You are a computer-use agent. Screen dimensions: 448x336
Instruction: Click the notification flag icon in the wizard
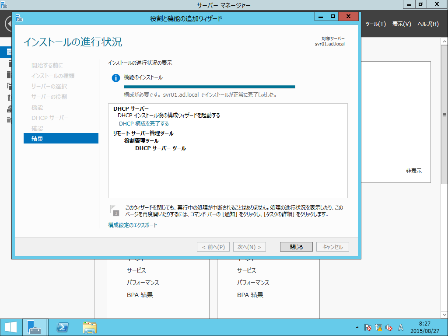pyautogui.click(x=115, y=210)
